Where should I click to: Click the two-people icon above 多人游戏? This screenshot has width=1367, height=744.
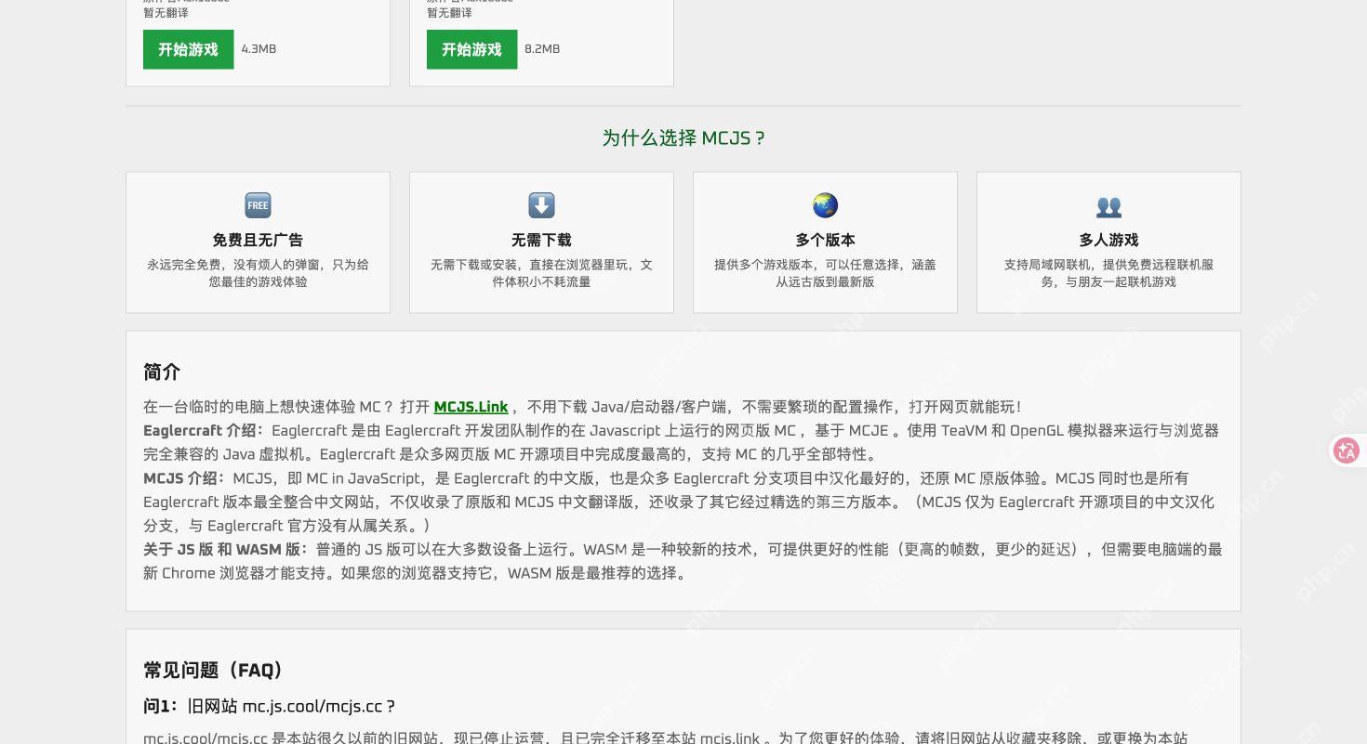click(1108, 205)
